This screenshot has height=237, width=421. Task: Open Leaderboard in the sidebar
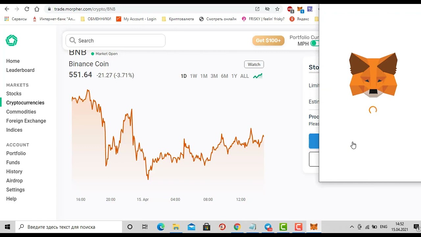click(x=20, y=70)
